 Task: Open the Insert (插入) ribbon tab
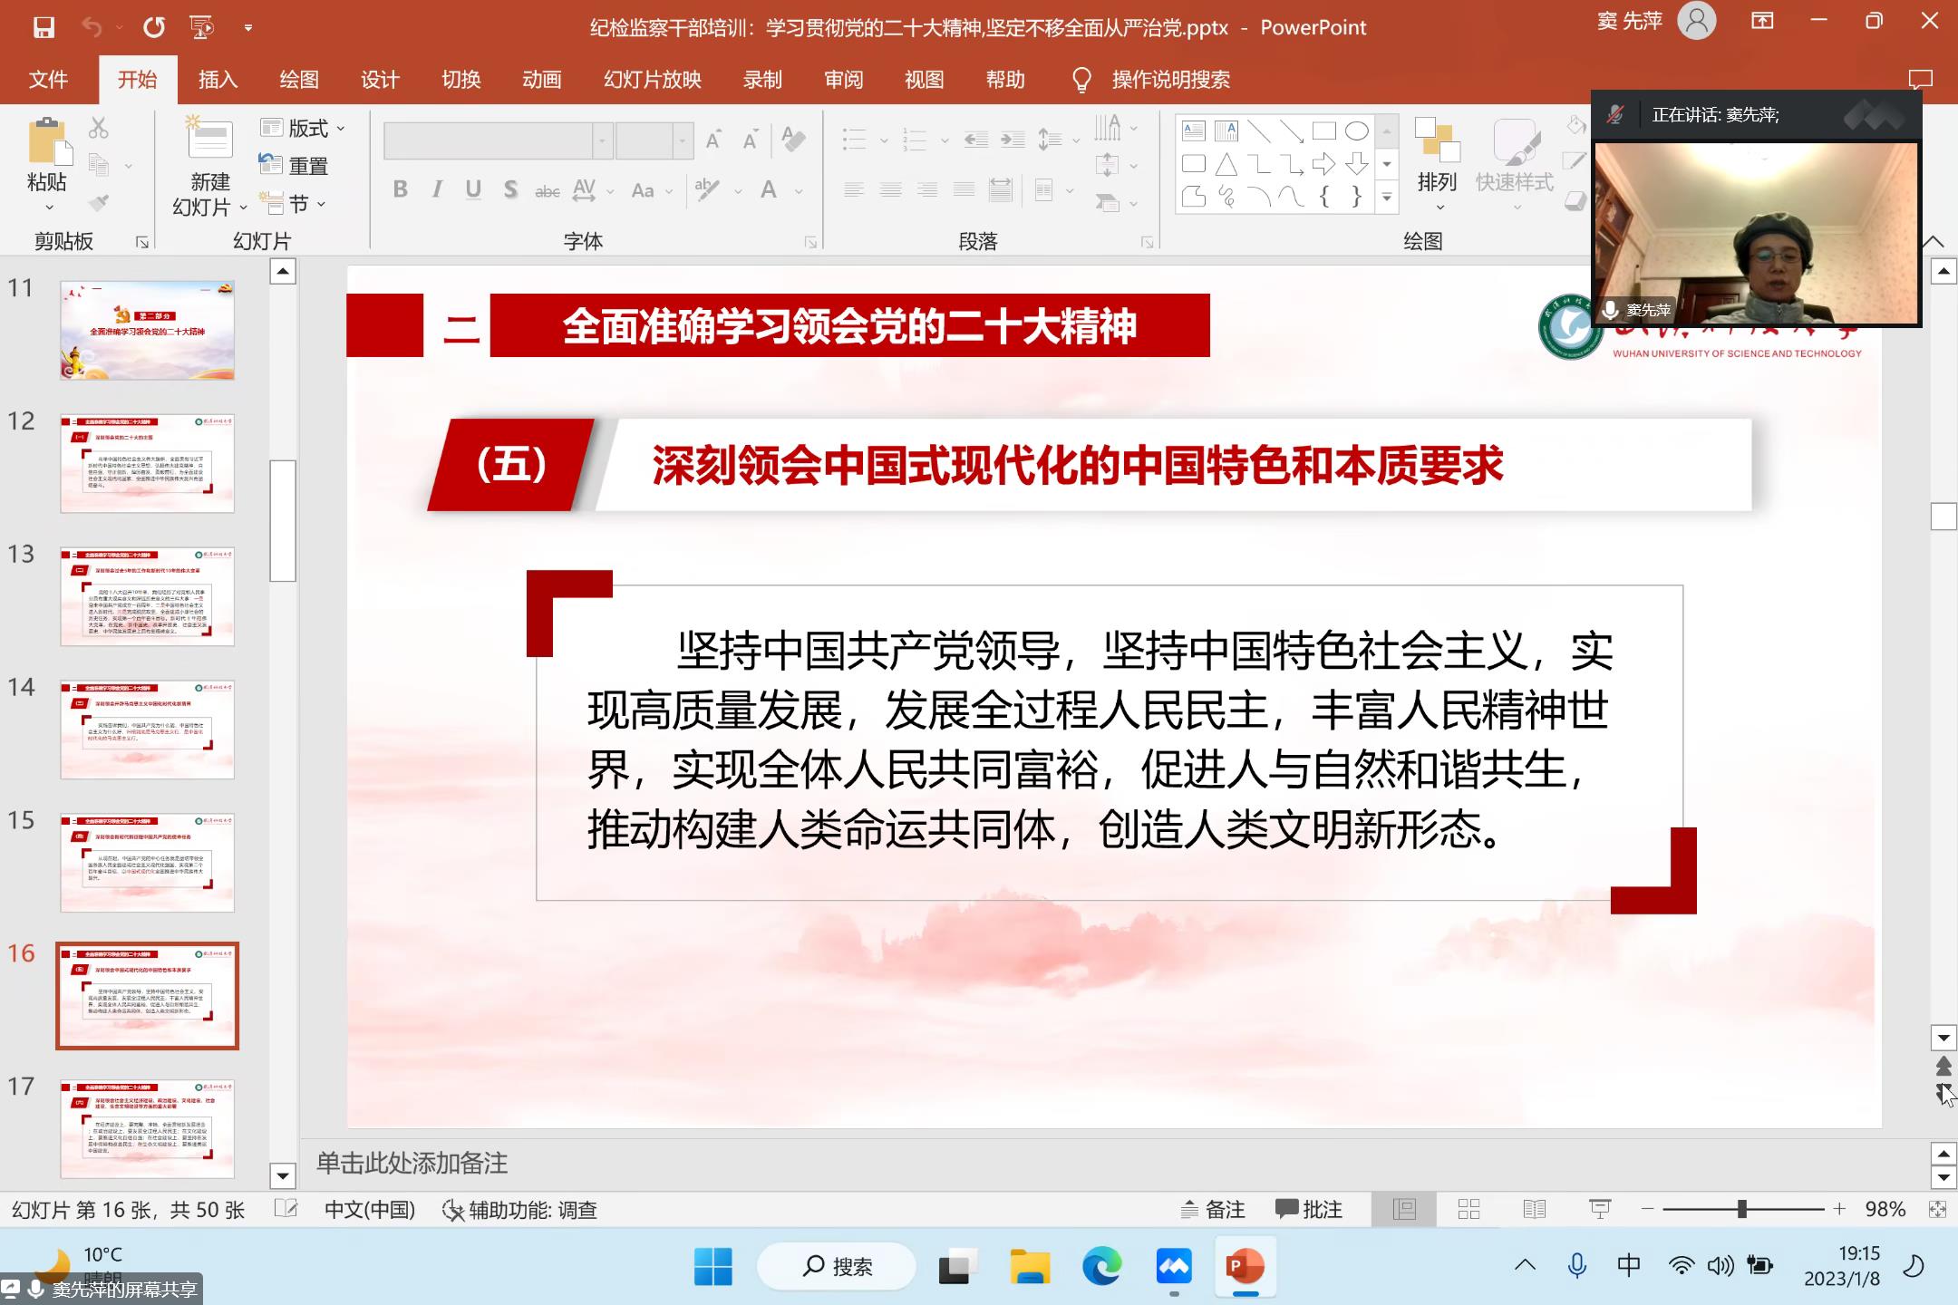218,80
